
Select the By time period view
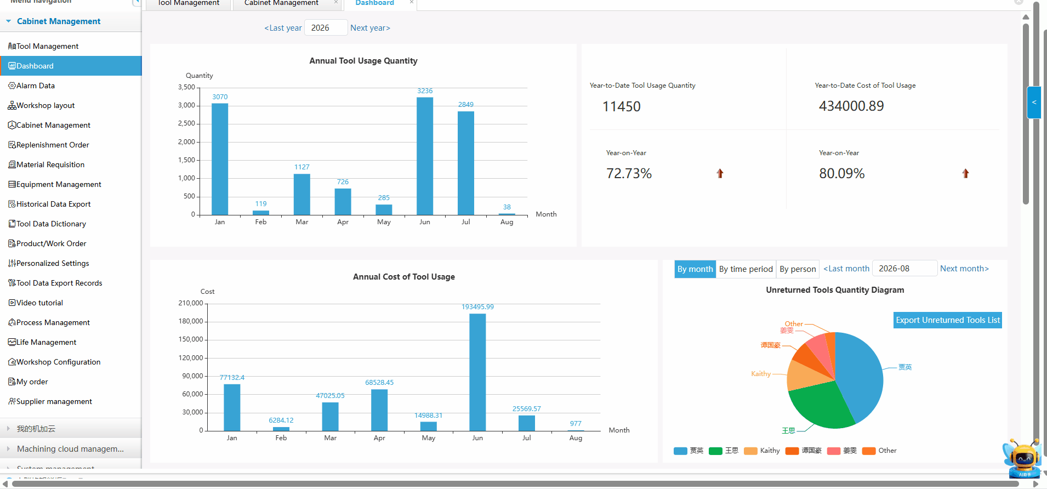pos(746,269)
